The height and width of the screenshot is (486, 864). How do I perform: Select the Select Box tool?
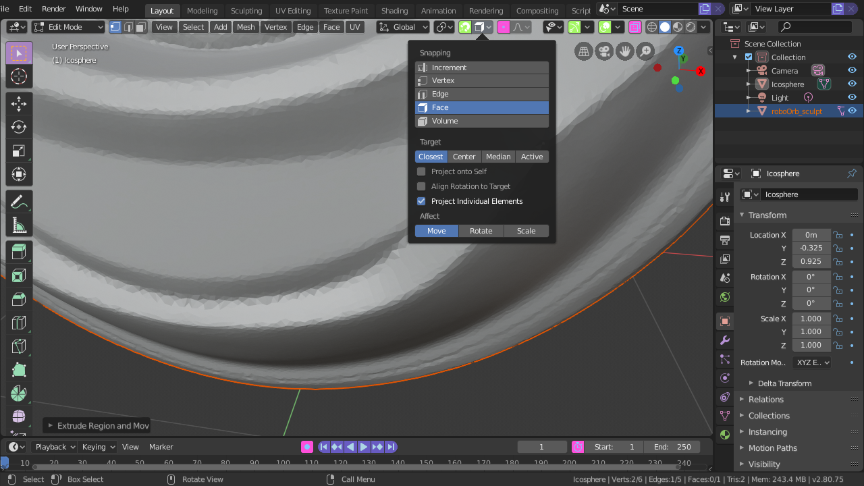19,53
